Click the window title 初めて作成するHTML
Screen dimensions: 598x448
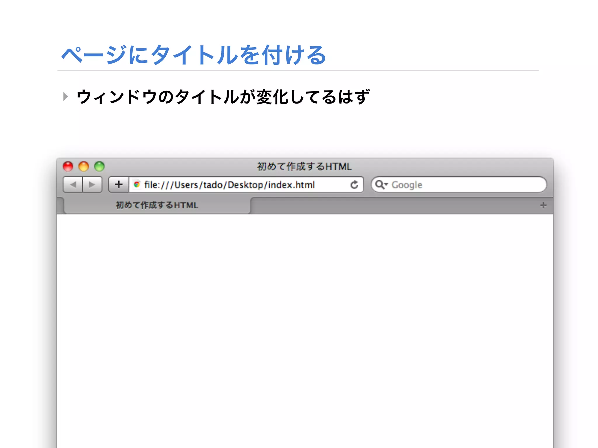pos(304,167)
